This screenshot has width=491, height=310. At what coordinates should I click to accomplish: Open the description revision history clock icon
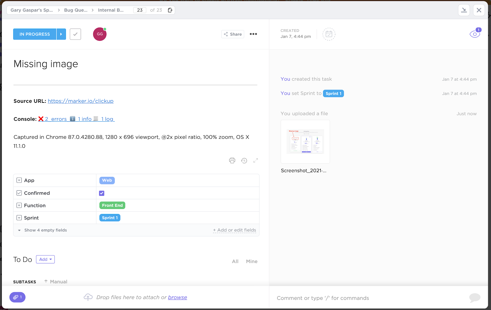(244, 160)
